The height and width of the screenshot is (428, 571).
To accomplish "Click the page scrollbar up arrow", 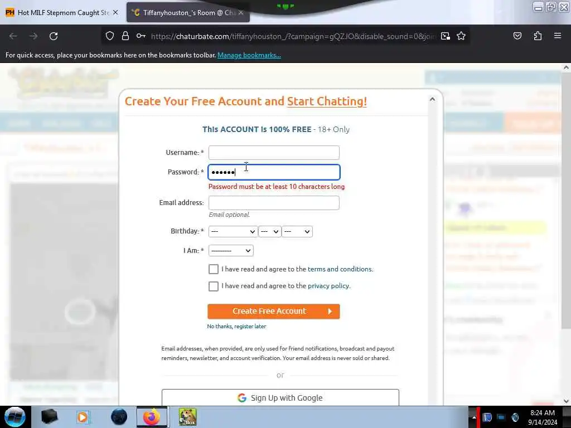I will [566, 67].
